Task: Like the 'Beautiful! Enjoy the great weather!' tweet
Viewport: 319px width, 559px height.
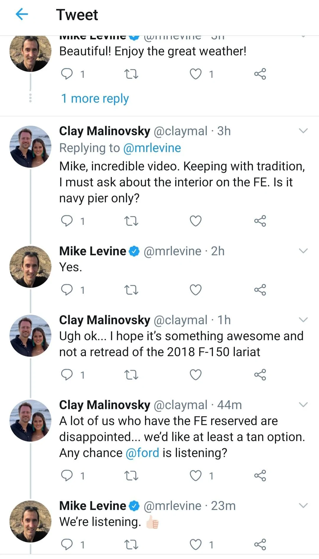Action: pos(196,74)
